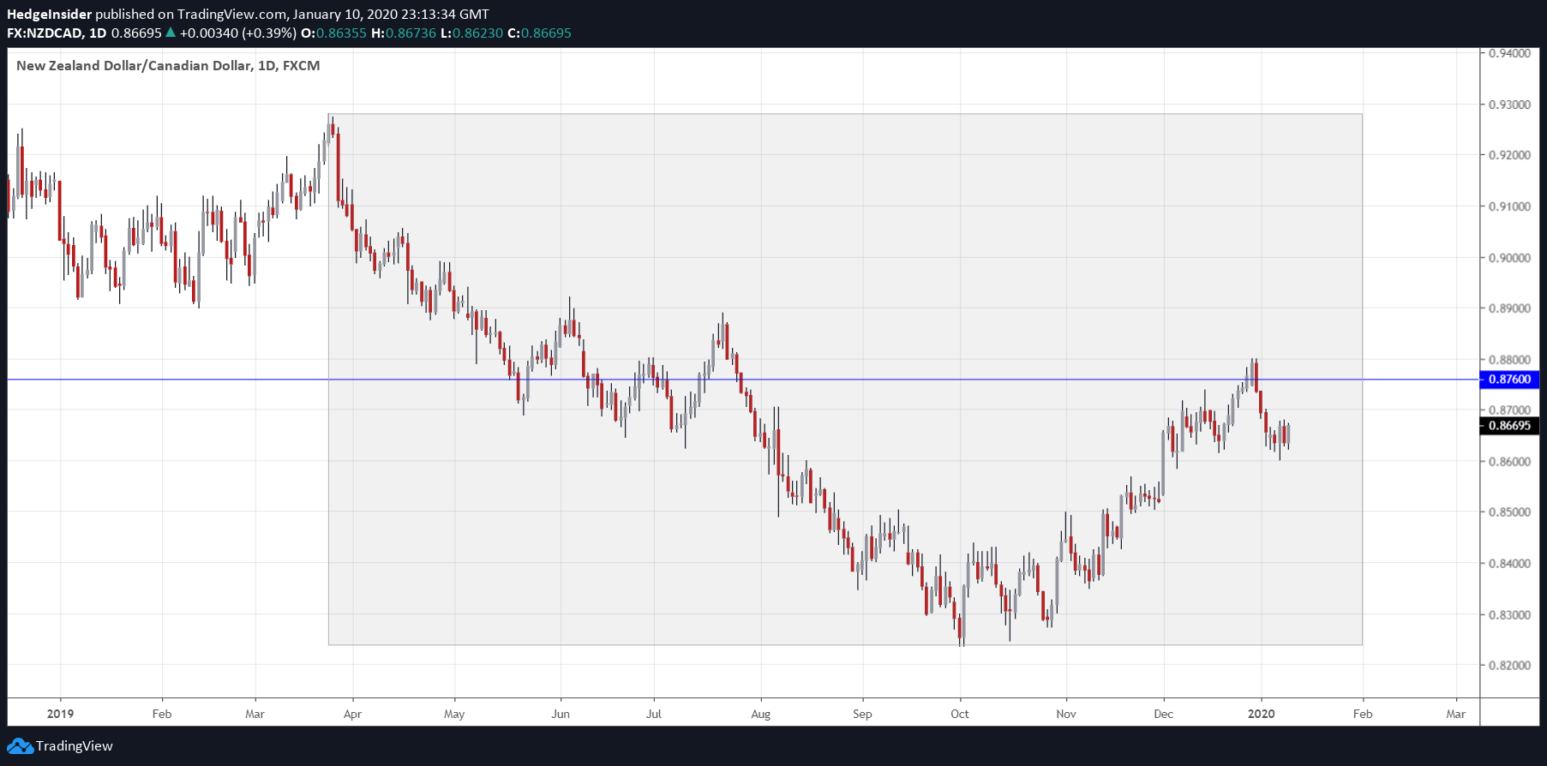Click the 0.94000 price axis label
The image size is (1547, 766).
(1509, 53)
